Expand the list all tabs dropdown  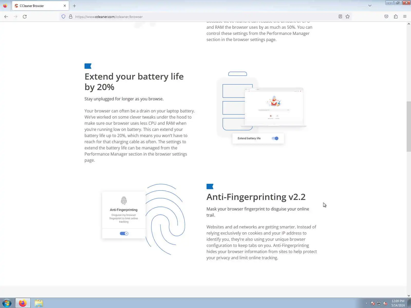[370, 6]
